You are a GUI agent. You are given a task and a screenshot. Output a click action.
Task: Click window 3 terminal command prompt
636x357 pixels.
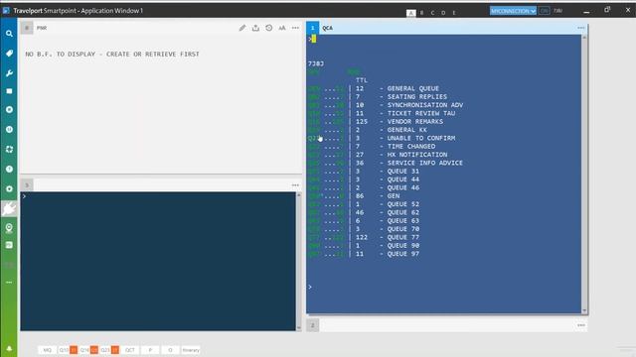pyautogui.click(x=24, y=196)
